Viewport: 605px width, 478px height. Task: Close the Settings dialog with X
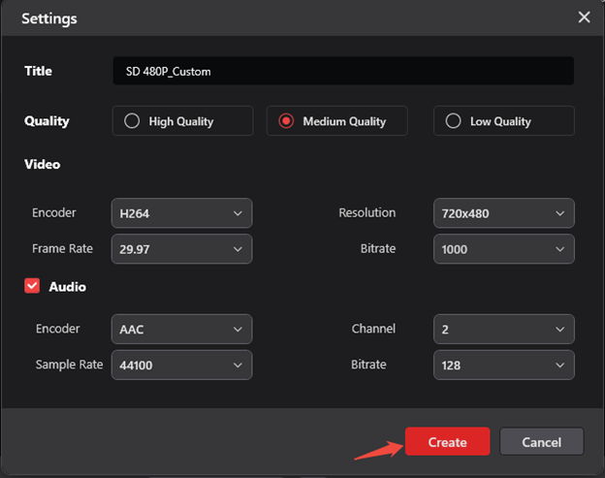click(584, 17)
